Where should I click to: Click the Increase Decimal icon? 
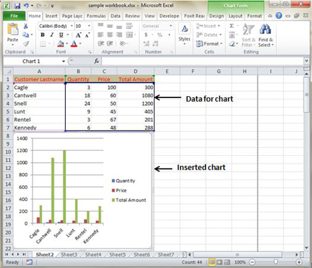[146, 44]
